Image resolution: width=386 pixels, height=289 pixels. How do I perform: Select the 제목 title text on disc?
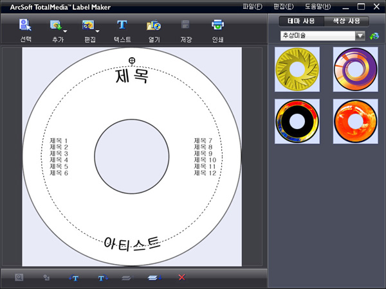coord(132,76)
